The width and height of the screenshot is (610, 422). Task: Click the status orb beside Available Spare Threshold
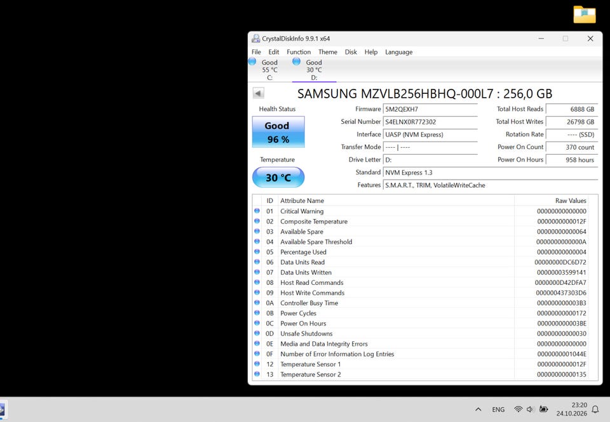point(257,241)
